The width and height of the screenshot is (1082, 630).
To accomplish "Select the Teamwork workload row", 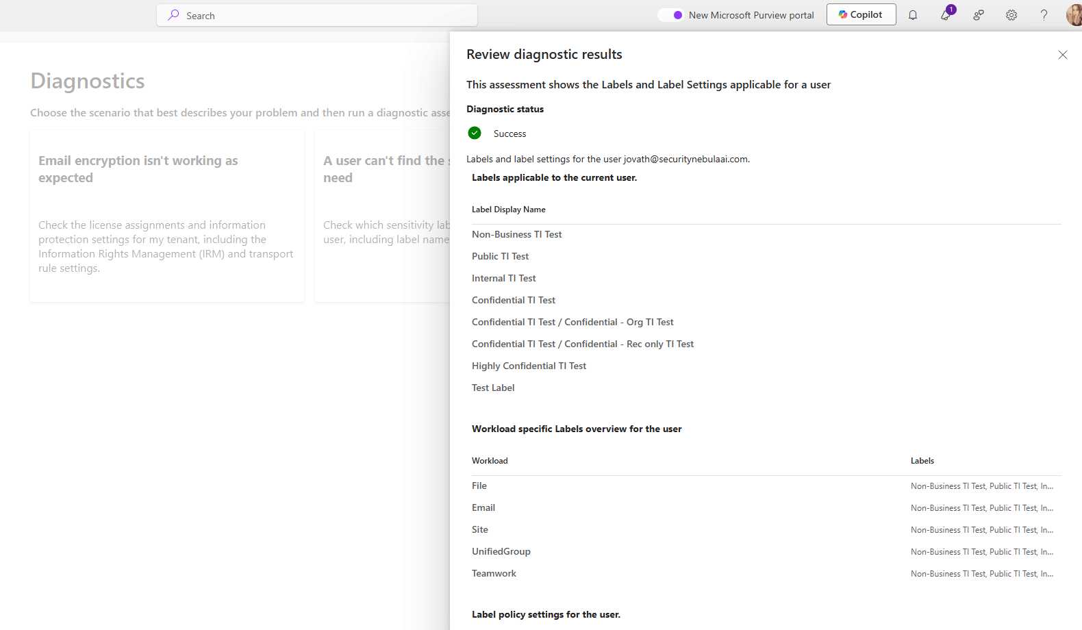I will pos(494,573).
